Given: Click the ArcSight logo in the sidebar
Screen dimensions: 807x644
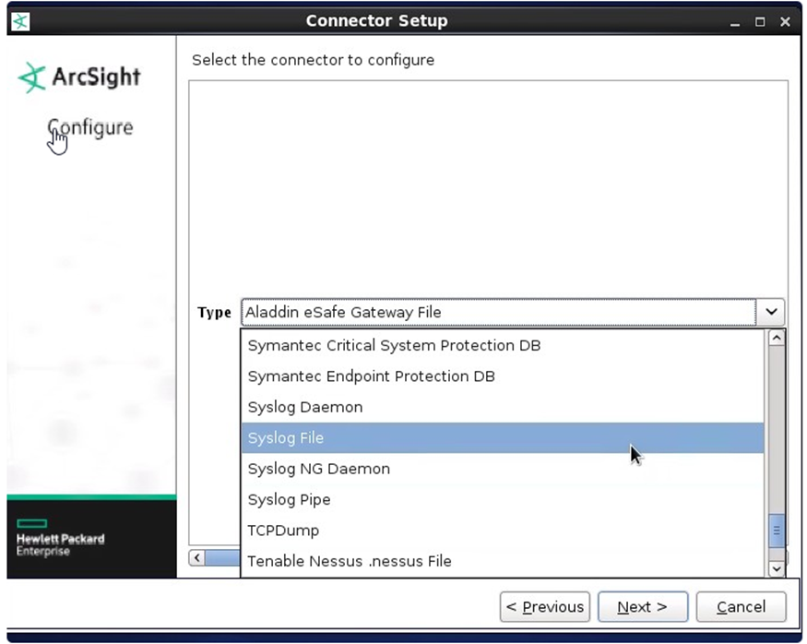Looking at the screenshot, I should [x=78, y=78].
